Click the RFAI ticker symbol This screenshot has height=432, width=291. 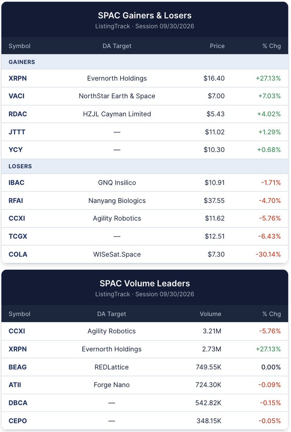pos(16,201)
